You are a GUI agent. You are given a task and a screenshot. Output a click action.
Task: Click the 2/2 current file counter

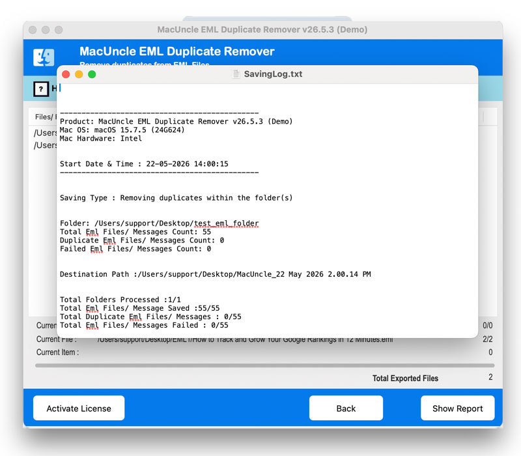tap(487, 339)
